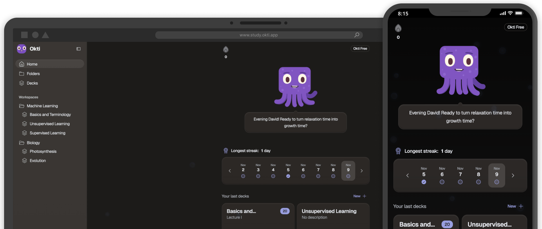Click the Okti logo in the desktop sidebar
Image resolution: width=542 pixels, height=229 pixels.
22,49
